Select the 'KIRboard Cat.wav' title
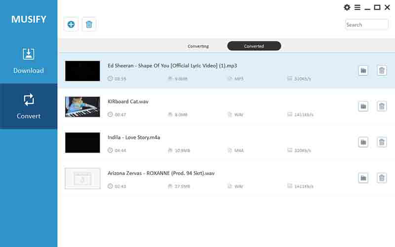 pyautogui.click(x=128, y=102)
